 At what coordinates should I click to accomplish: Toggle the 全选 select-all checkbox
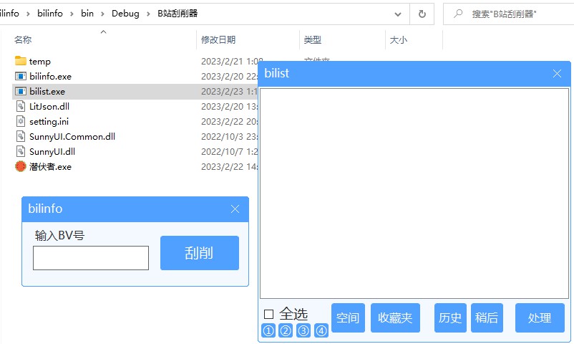pos(269,314)
